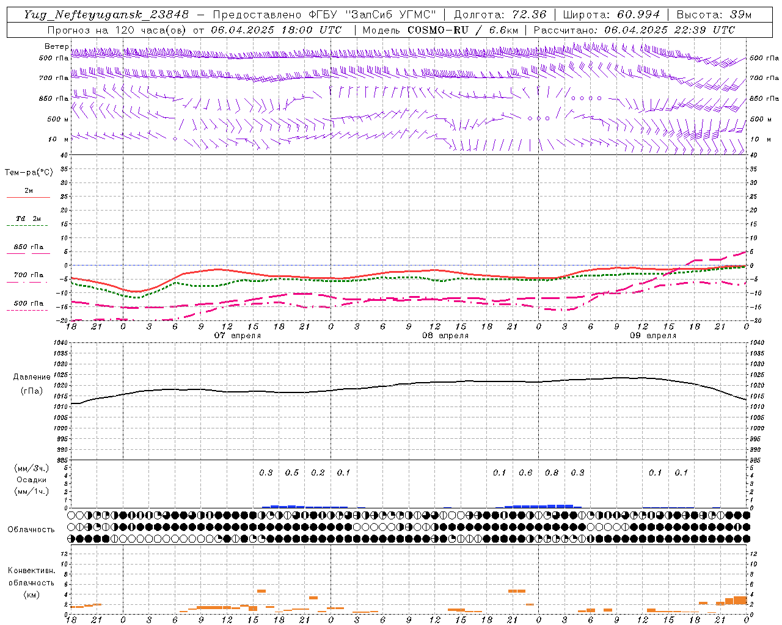The image size is (782, 625).
Task: Select the 'Широта: 60.994' header field
Action: [x=611, y=15]
